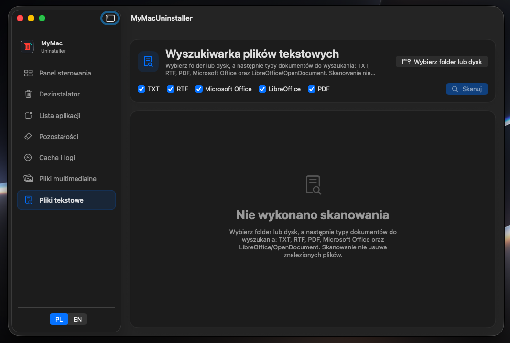The image size is (510, 343).
Task: Click the MyMacUninstaller window title
Action: pyautogui.click(x=162, y=18)
